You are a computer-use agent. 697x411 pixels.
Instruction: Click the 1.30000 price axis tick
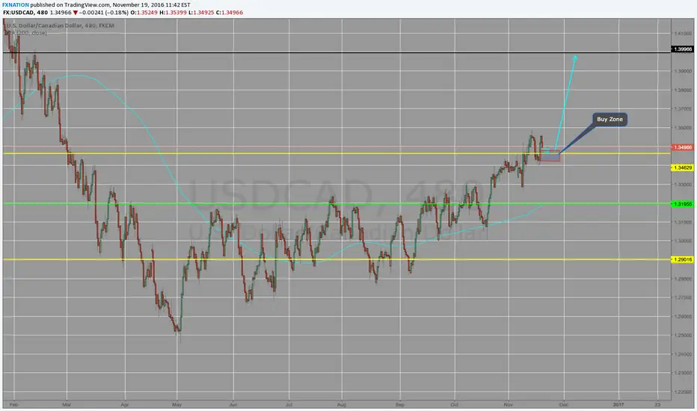683,241
